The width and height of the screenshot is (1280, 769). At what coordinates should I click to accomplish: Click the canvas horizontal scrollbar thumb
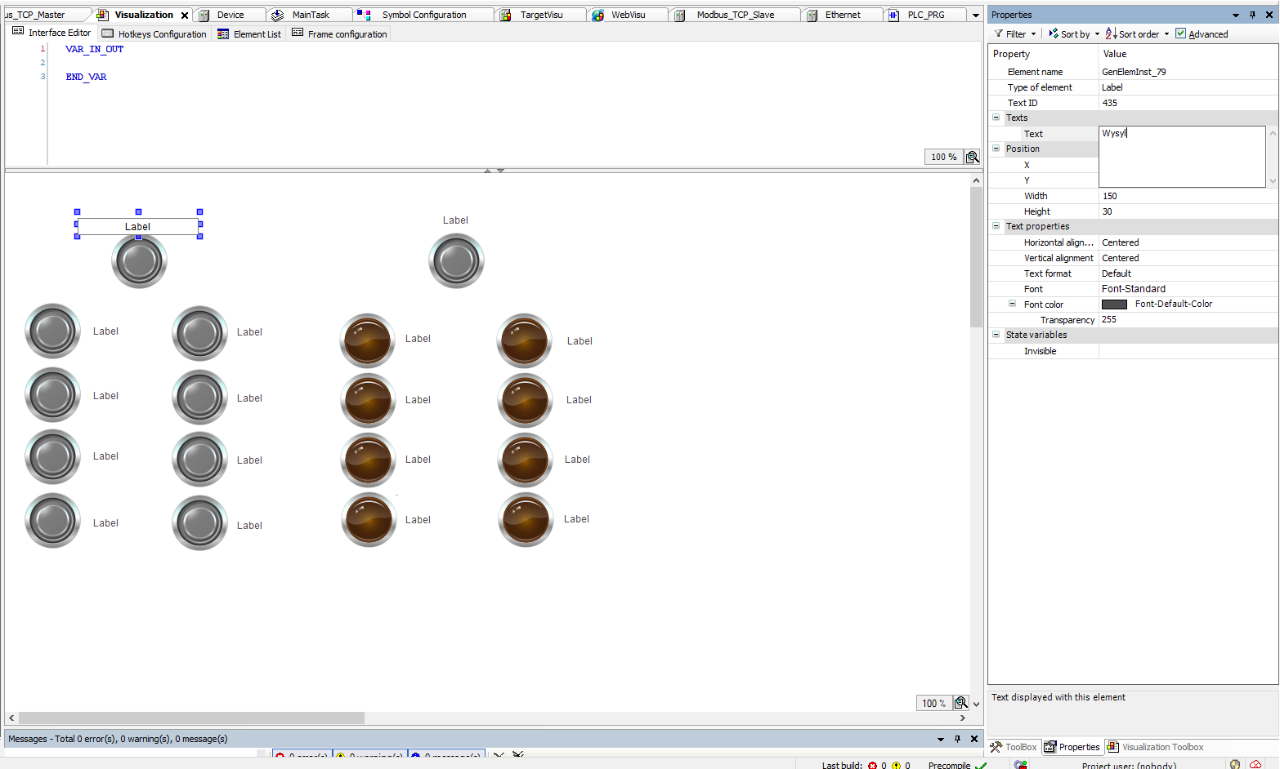[x=191, y=718]
